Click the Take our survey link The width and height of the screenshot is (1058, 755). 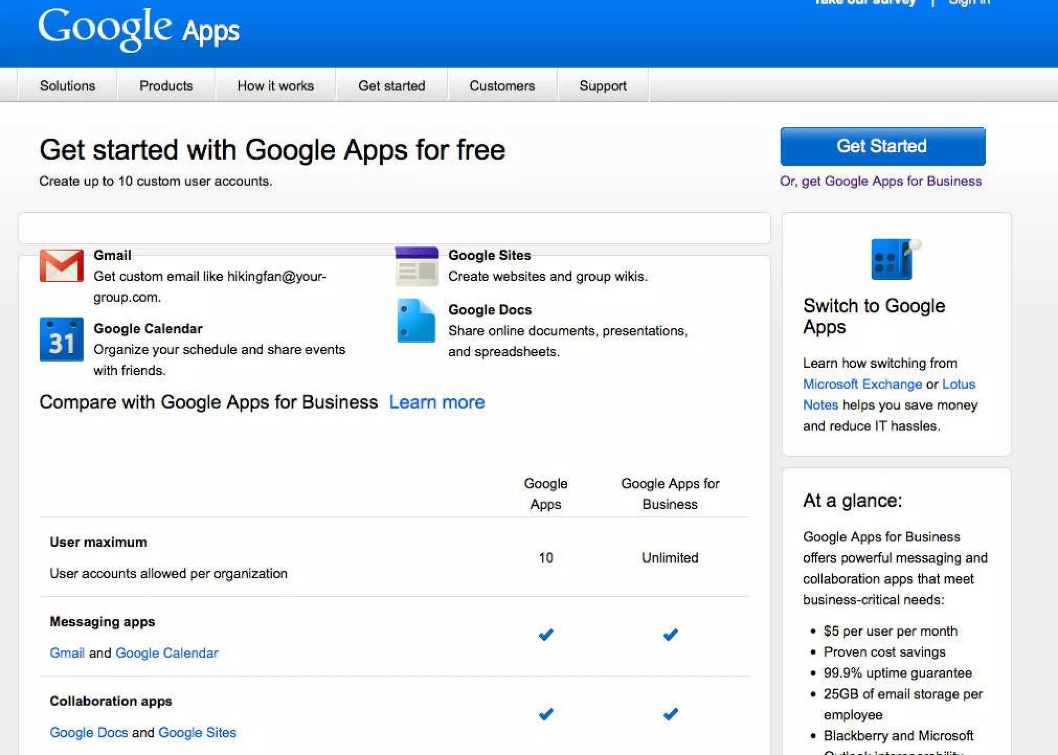point(865,3)
